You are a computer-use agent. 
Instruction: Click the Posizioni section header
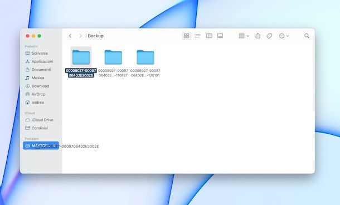pos(32,139)
